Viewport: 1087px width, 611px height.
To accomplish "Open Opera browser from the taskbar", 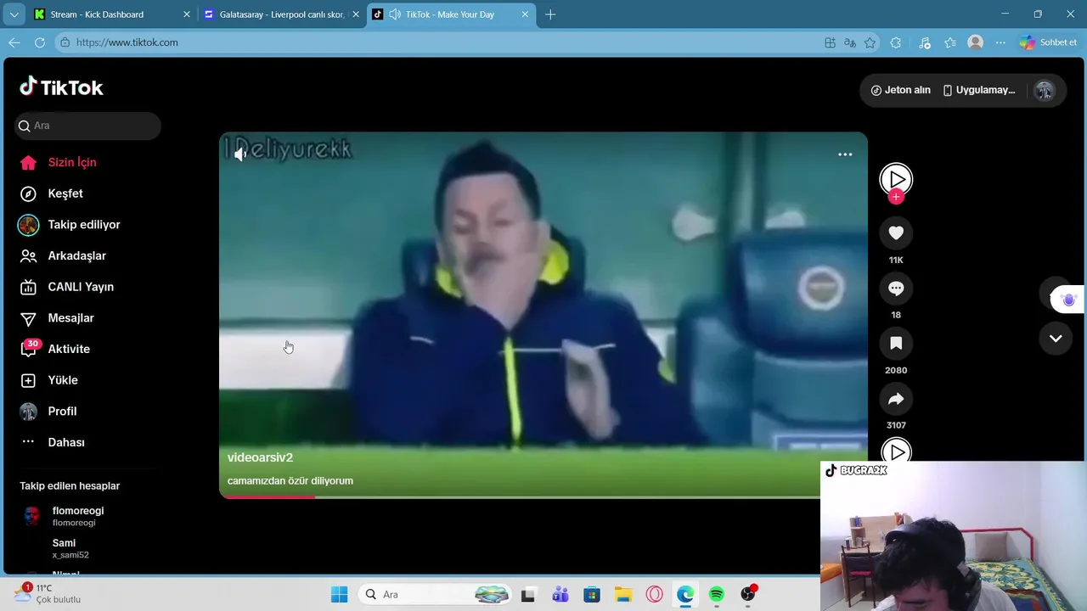I will (x=654, y=594).
